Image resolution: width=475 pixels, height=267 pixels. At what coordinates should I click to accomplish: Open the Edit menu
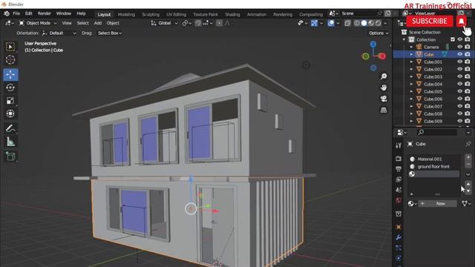point(28,13)
